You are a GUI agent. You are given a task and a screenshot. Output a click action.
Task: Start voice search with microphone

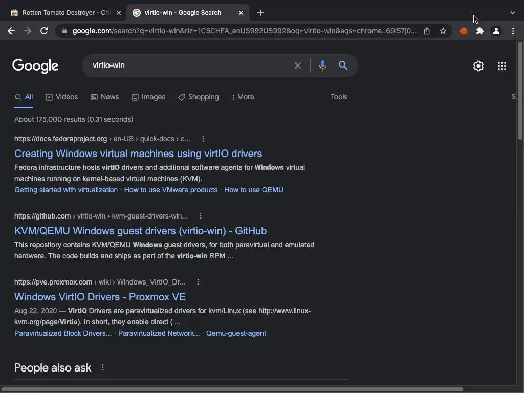click(322, 65)
